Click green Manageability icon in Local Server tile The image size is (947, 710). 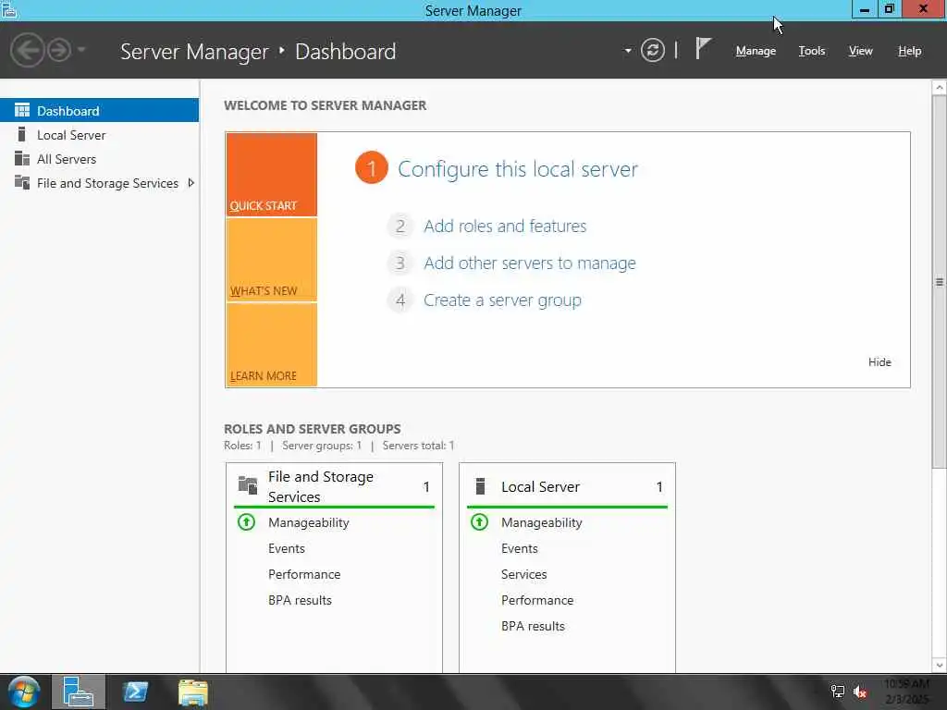tap(480, 521)
